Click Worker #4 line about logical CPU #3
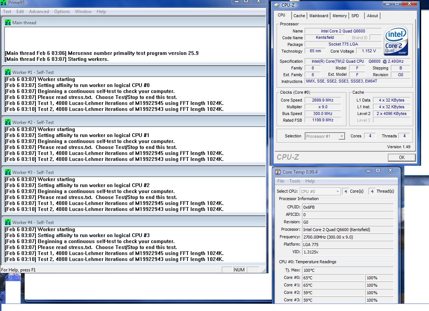 (x=77, y=235)
